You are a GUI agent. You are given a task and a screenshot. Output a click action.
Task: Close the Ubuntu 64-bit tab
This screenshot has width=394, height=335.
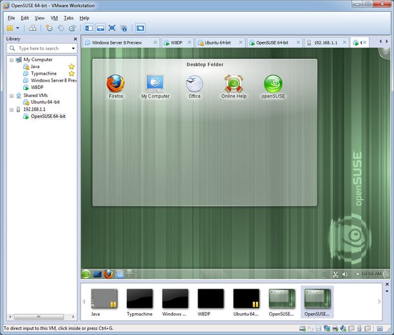pyautogui.click(x=241, y=42)
